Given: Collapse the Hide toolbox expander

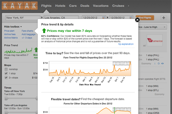Looking at the screenshot, I should point(14,27).
